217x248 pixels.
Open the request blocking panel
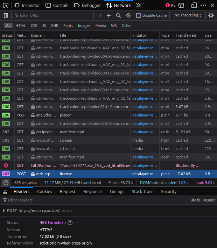click(x=128, y=15)
